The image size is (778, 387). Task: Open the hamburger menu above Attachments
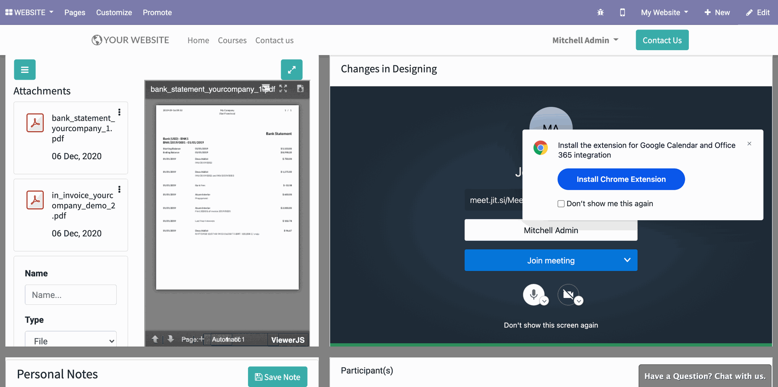click(25, 70)
